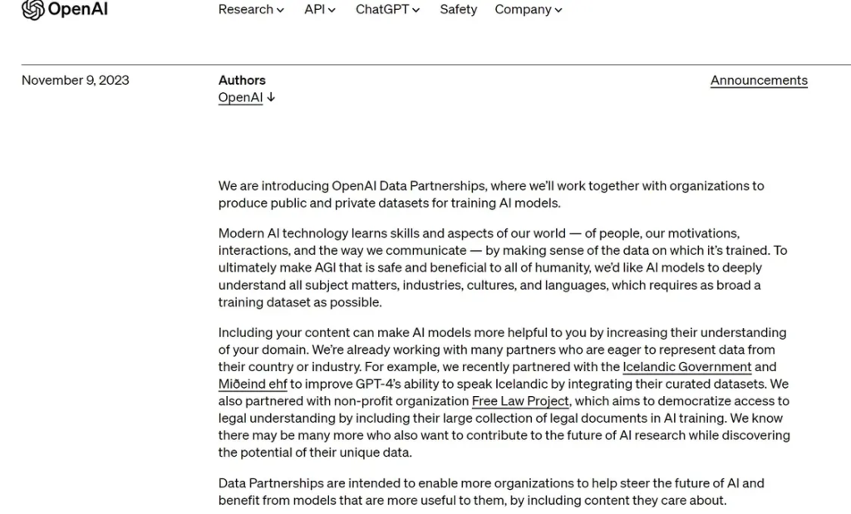
Task: Click the November 9, 2023 date
Action: point(76,81)
